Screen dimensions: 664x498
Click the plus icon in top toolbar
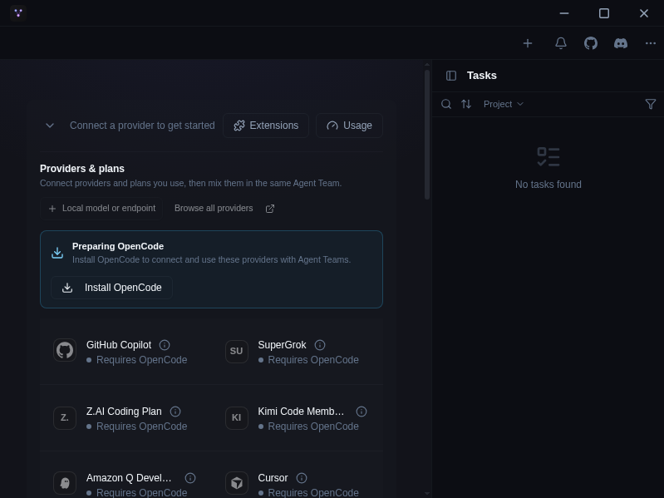[527, 43]
